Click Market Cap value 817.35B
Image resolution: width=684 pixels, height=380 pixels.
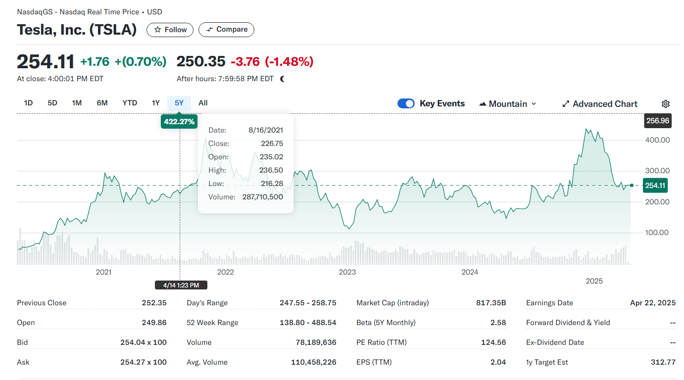click(x=491, y=303)
